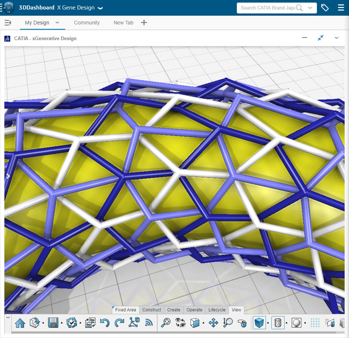Screen dimensions: 349x338
Task: Switch to the View tab
Action: (x=236, y=310)
